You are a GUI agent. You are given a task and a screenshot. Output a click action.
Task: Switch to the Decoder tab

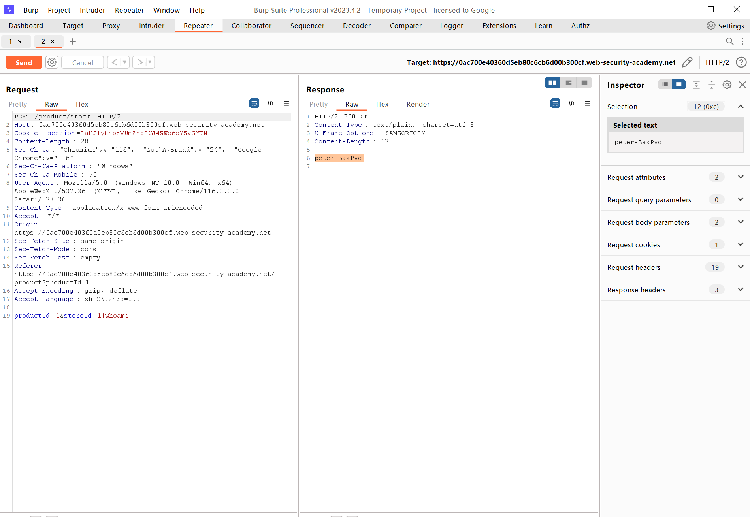(x=357, y=26)
